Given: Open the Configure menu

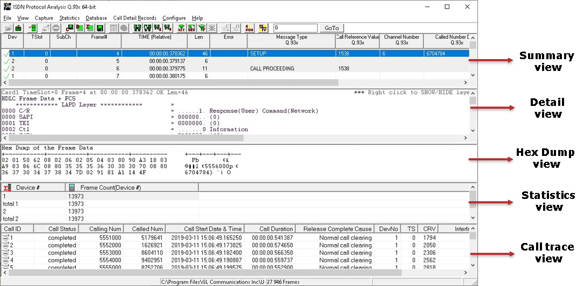Looking at the screenshot, I should click(x=174, y=18).
